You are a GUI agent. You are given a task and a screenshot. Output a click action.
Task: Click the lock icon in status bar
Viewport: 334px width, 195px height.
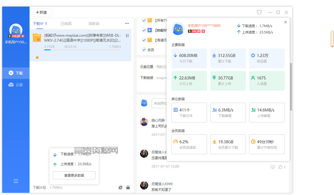coord(128,188)
